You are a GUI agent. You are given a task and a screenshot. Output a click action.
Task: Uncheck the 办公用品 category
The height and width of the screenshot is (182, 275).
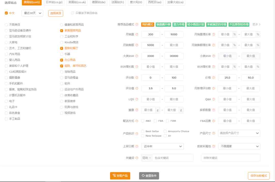62,60
